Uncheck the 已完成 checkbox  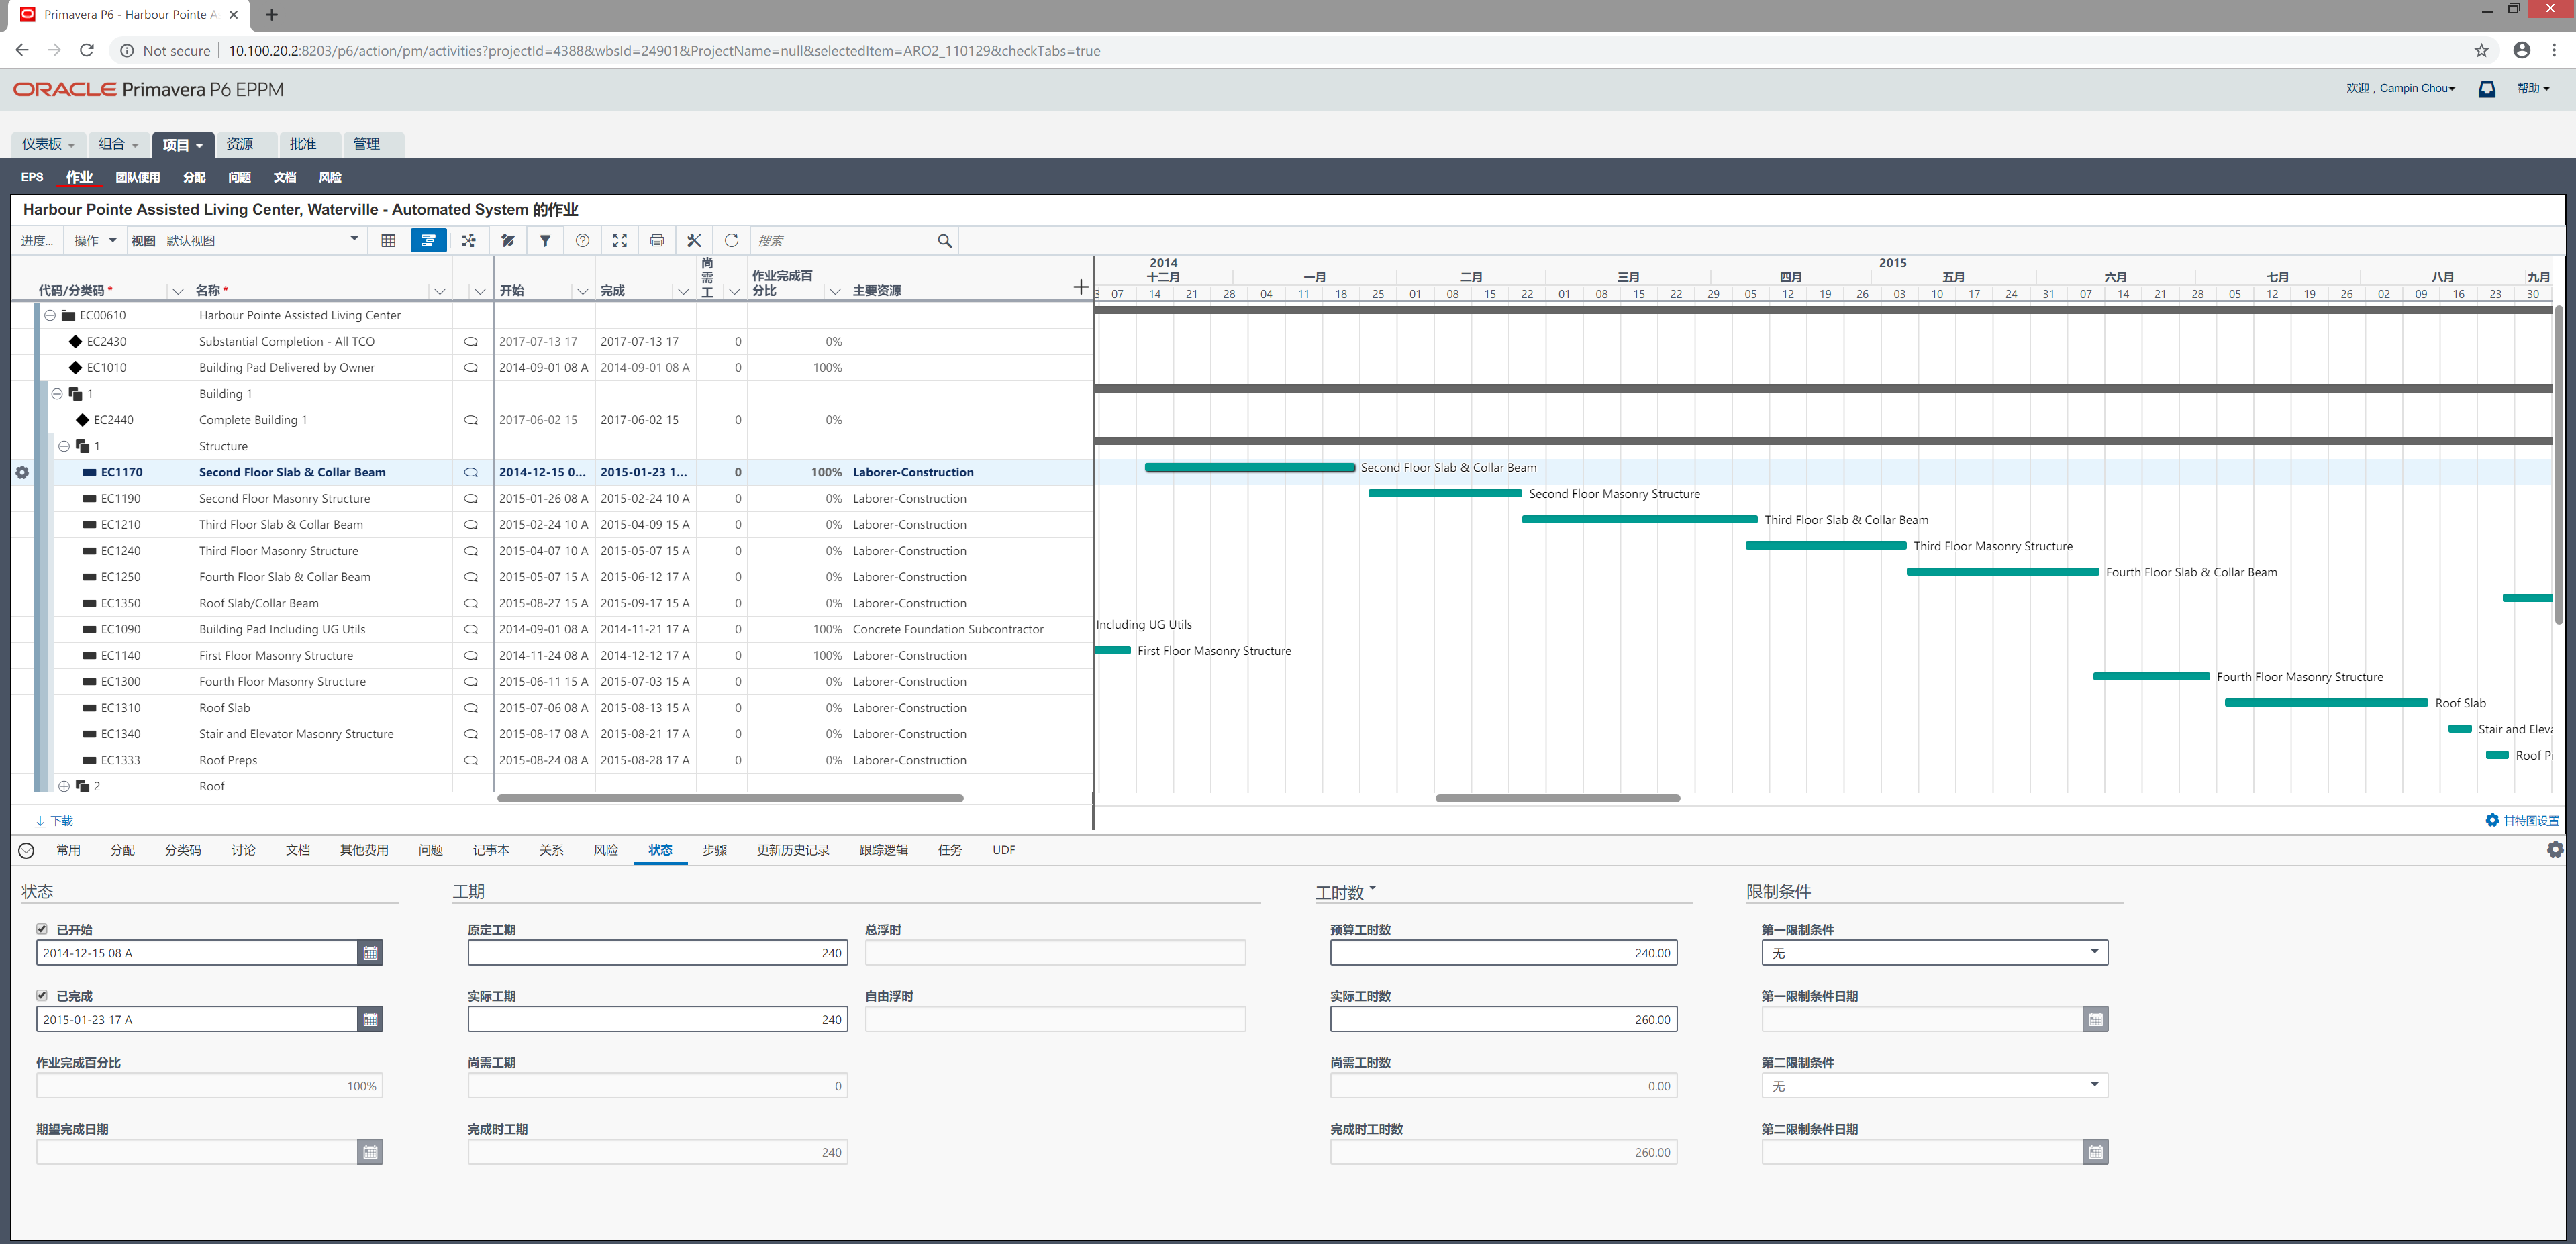coord(42,996)
